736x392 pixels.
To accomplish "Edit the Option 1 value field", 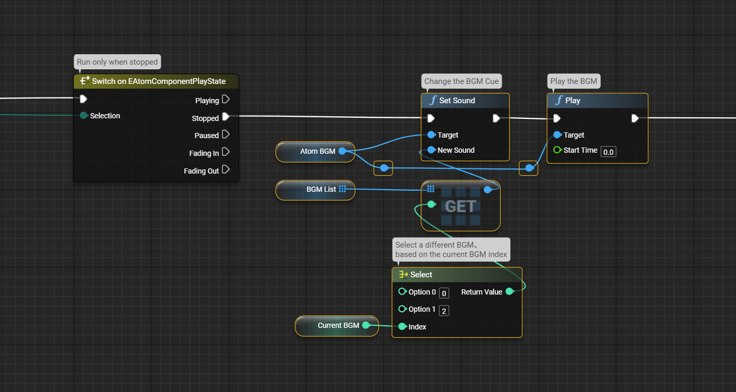I will pyautogui.click(x=444, y=311).
